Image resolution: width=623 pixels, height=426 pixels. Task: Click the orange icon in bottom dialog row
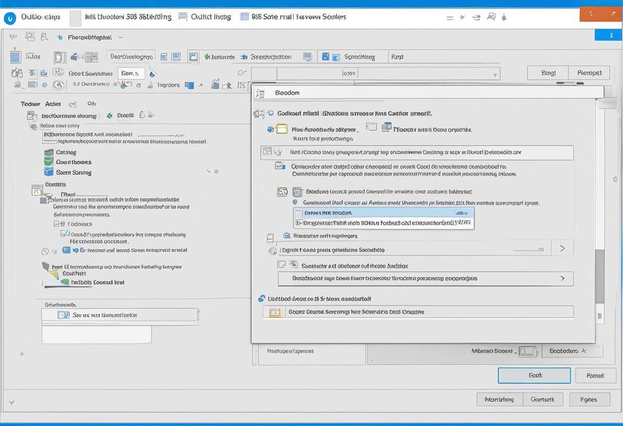pyautogui.click(x=276, y=312)
